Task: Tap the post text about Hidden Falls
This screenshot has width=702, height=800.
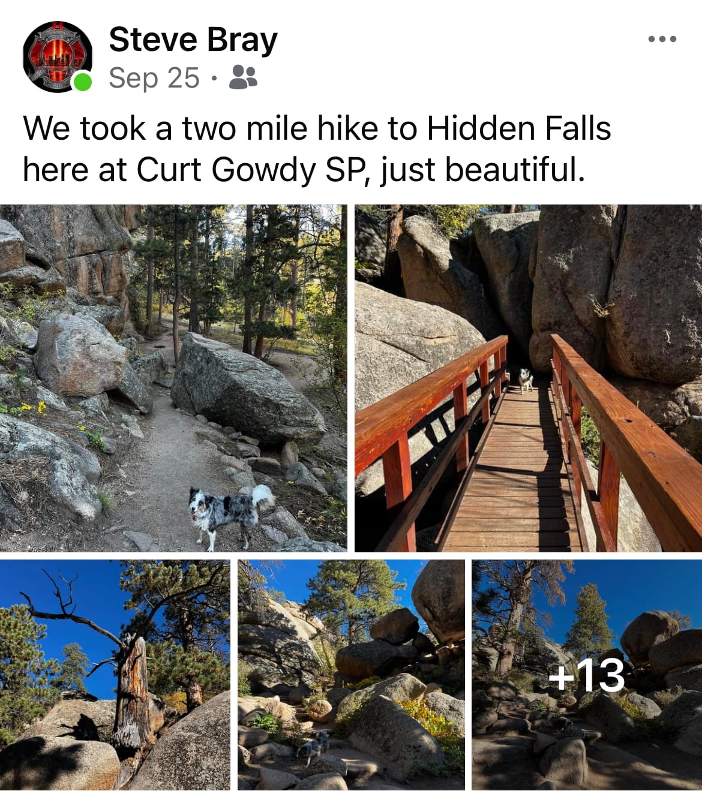Action: (317, 149)
